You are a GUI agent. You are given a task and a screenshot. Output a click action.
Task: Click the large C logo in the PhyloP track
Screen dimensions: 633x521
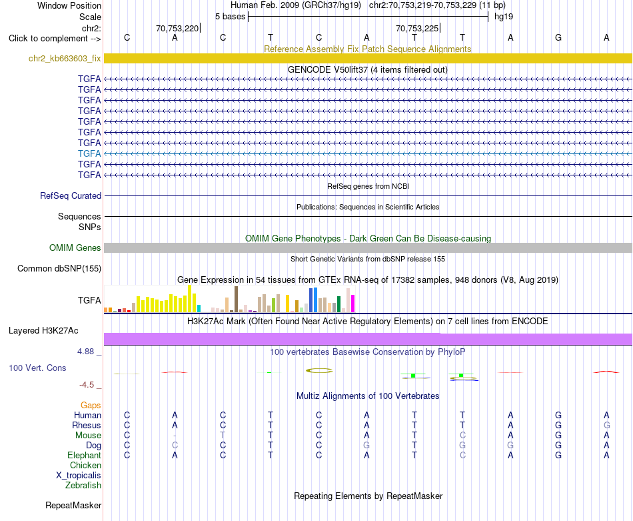[319, 370]
